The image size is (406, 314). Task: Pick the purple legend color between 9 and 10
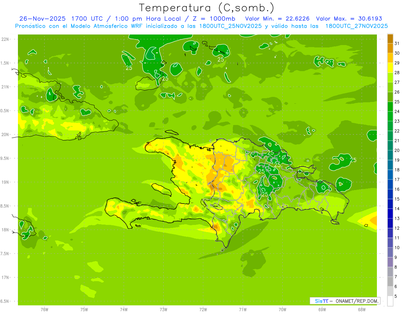click(390, 253)
